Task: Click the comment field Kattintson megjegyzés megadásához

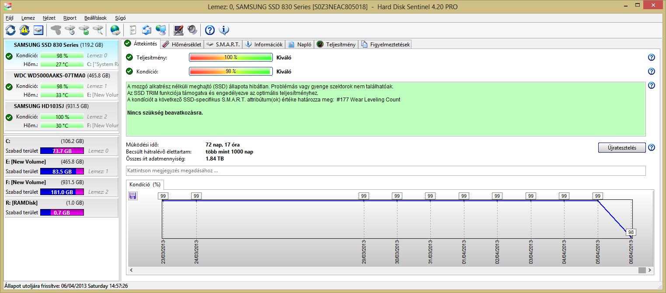Action: click(x=386, y=171)
